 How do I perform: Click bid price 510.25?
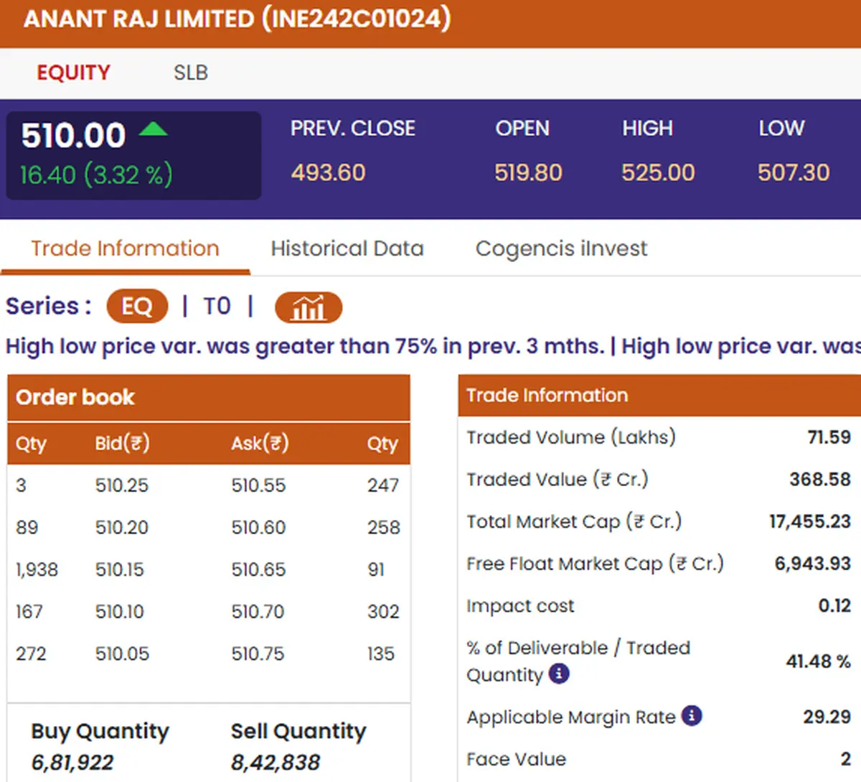(x=122, y=485)
